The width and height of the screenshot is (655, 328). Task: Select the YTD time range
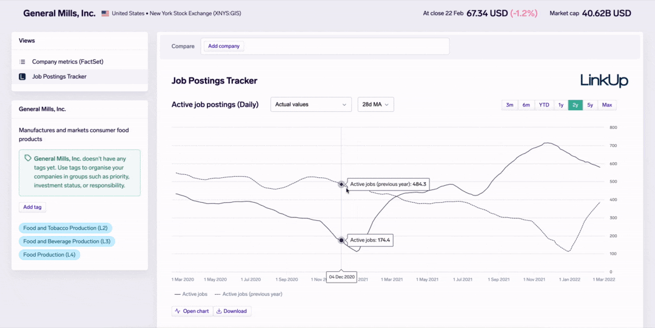coord(544,105)
